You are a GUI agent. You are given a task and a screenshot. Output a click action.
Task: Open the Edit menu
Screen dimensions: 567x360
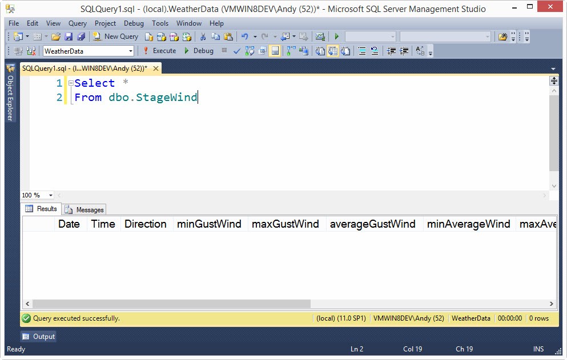[x=33, y=23]
